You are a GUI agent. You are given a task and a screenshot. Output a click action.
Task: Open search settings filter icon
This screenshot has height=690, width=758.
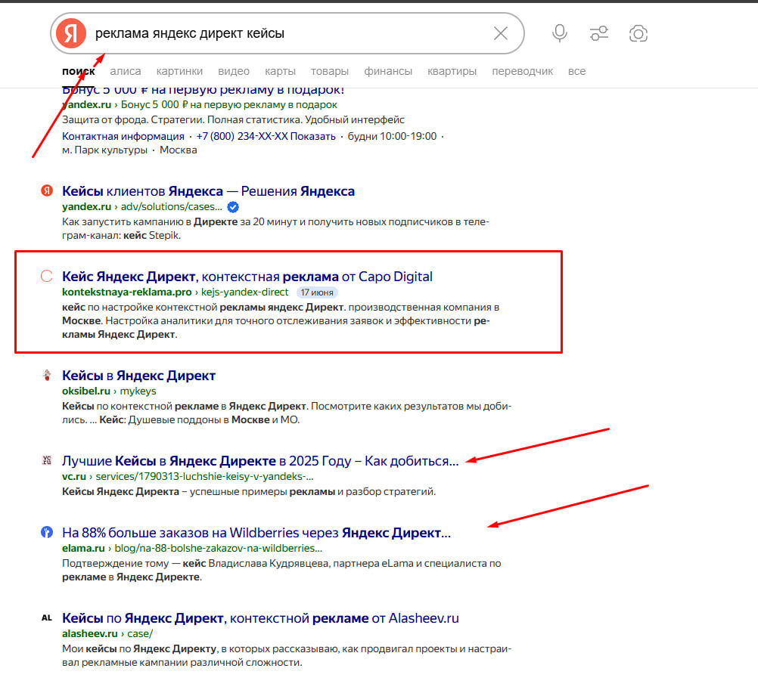(599, 33)
